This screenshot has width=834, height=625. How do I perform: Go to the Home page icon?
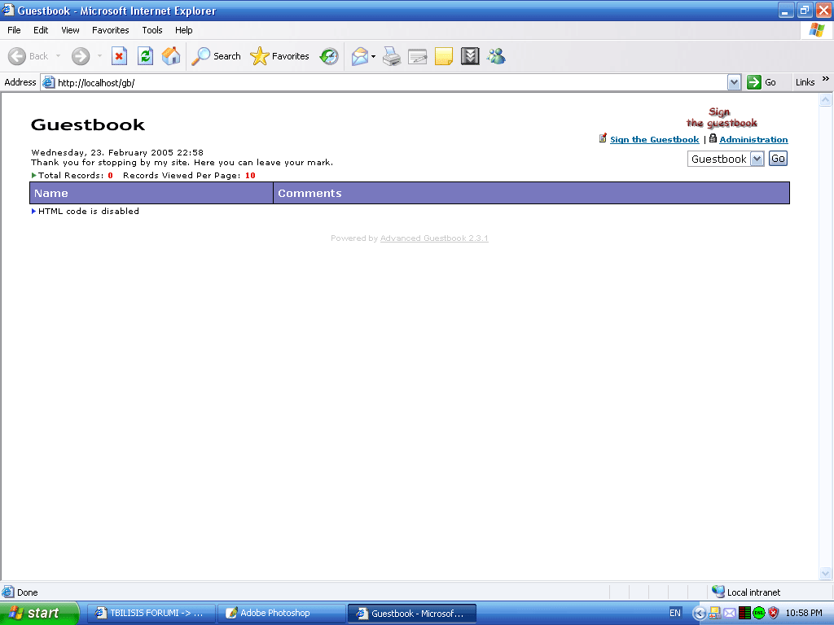click(x=171, y=56)
